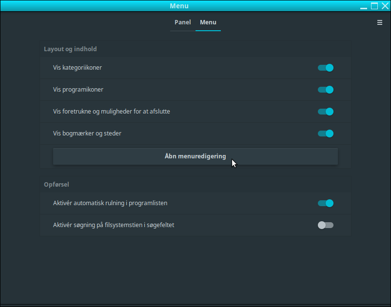
Task: Click the Vis bogmærker og steder label
Action: coord(87,134)
